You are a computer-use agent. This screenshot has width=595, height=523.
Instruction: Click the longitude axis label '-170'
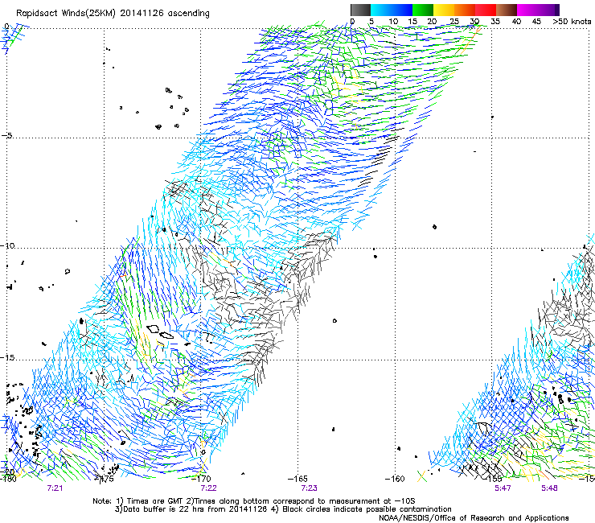[201, 479]
